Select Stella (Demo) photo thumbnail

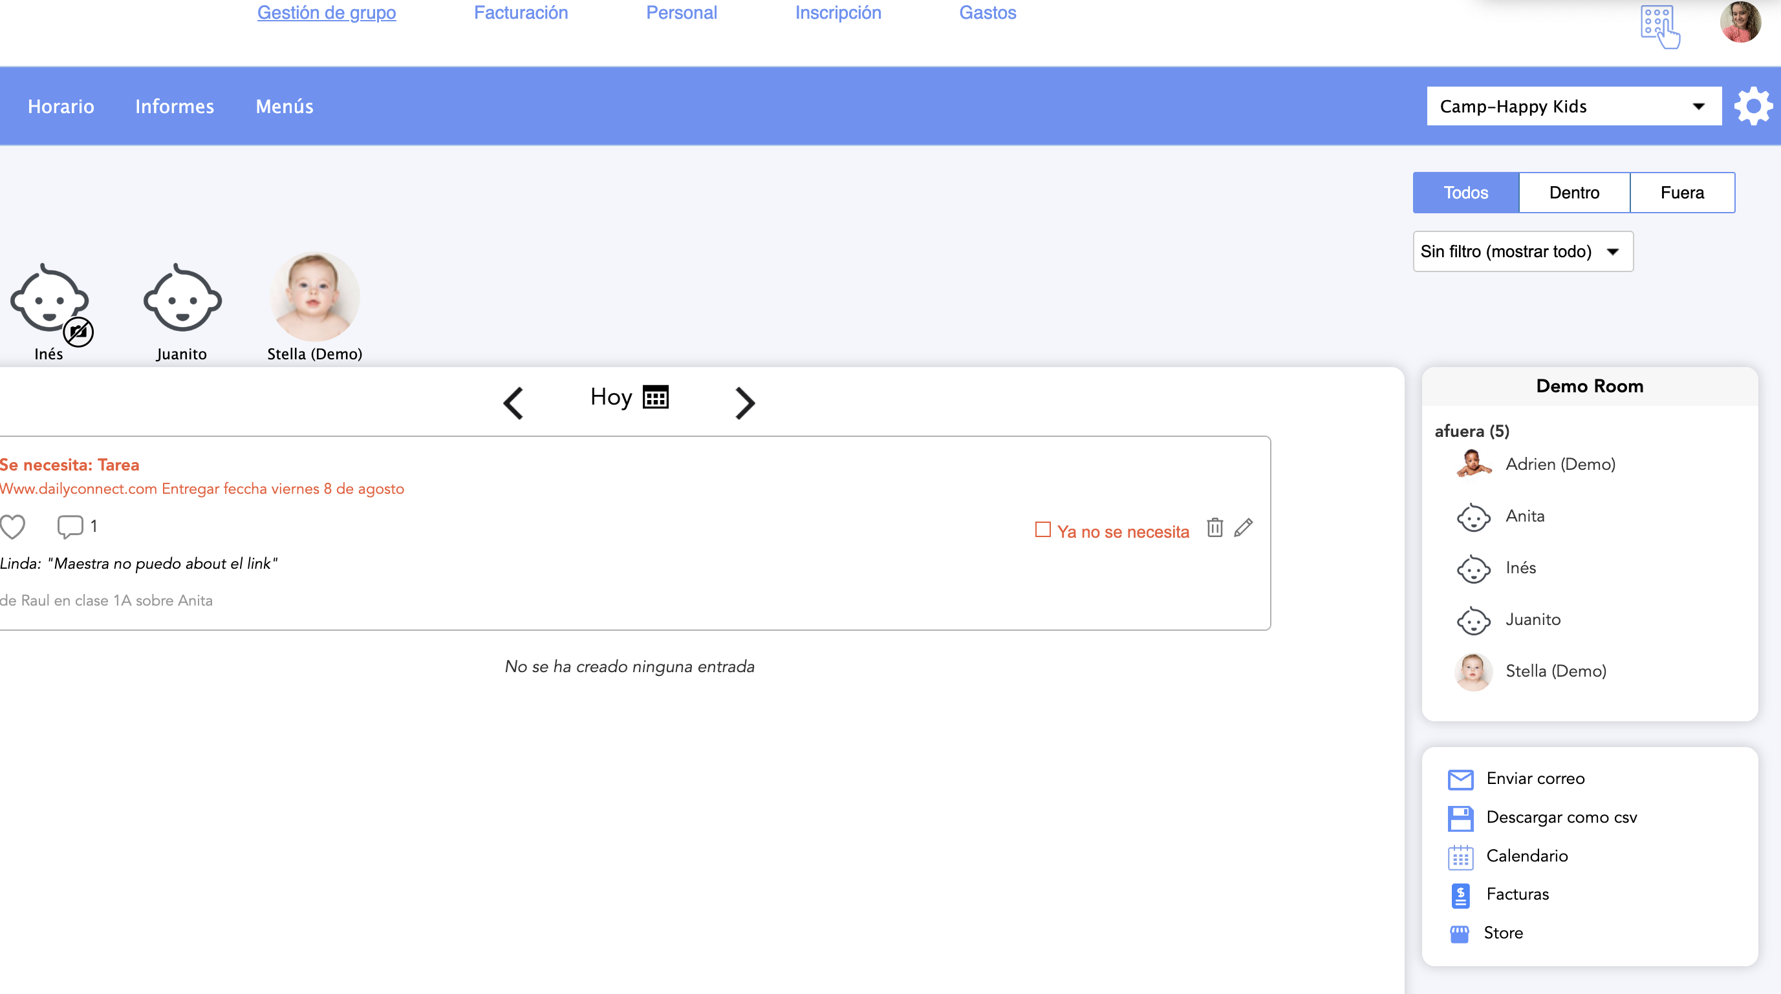point(314,297)
